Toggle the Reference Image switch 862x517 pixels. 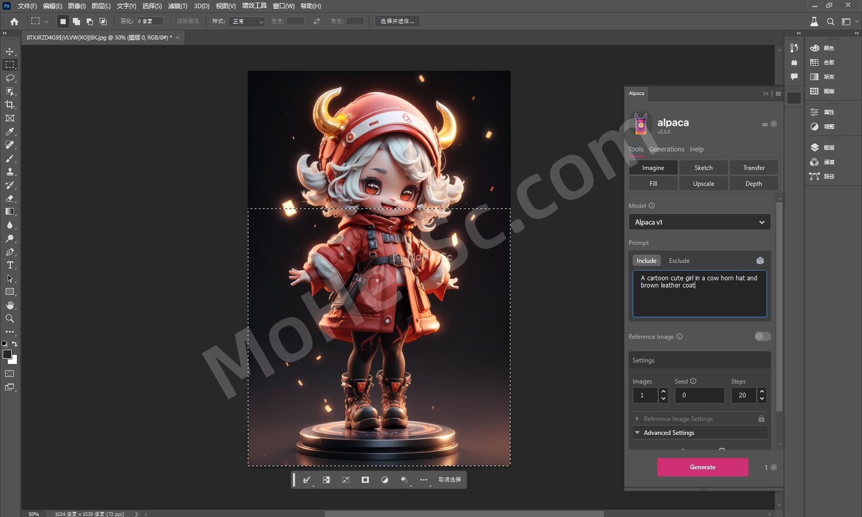[x=762, y=336]
